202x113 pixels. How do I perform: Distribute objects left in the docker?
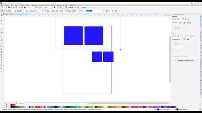[x=173, y=36]
